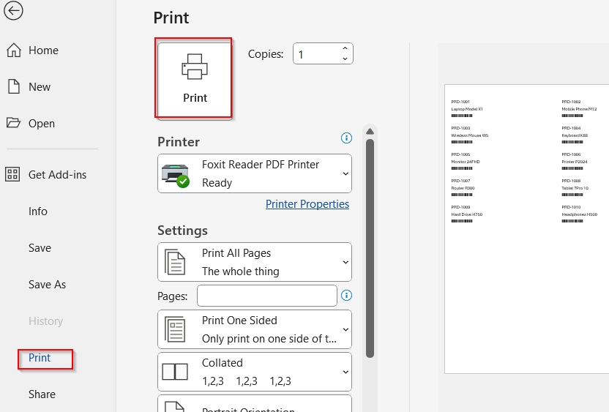This screenshot has width=609, height=412.
Task: Click the Open folder icon
Action: [x=13, y=123]
